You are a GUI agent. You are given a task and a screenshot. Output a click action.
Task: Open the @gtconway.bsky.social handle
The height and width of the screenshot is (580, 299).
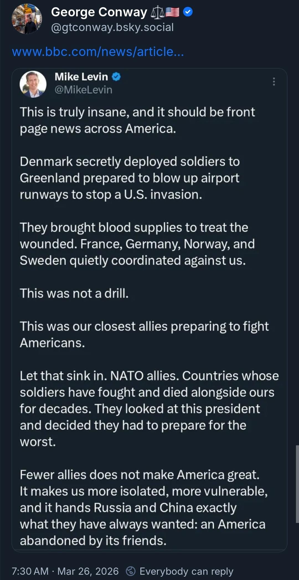pos(112,27)
